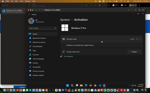The height and width of the screenshot is (93, 150).
Task: Open the Edit menu in macOS menu bar
Action: click(16, 1)
